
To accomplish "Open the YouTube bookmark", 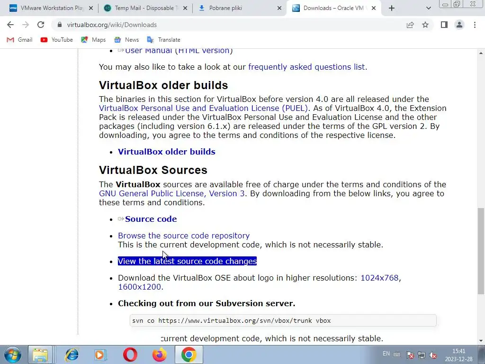I will tap(57, 40).
